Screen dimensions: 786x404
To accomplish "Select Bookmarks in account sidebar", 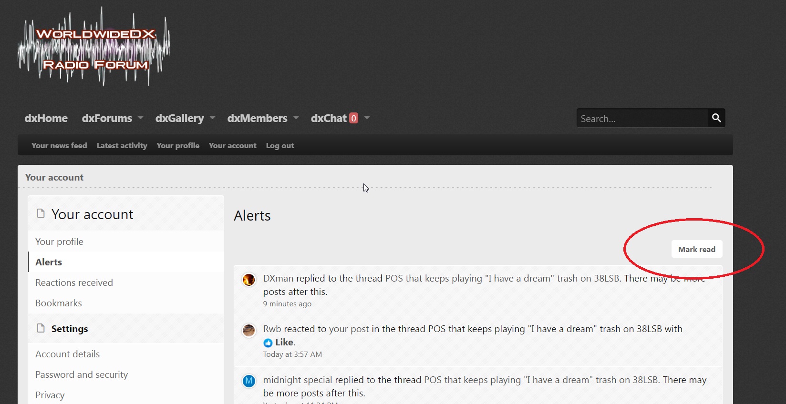I will point(59,303).
